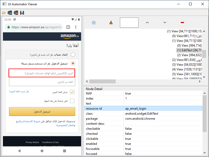Save the screenshot with the floppy disk icon
This screenshot has height=157, width=209.
point(22,13)
